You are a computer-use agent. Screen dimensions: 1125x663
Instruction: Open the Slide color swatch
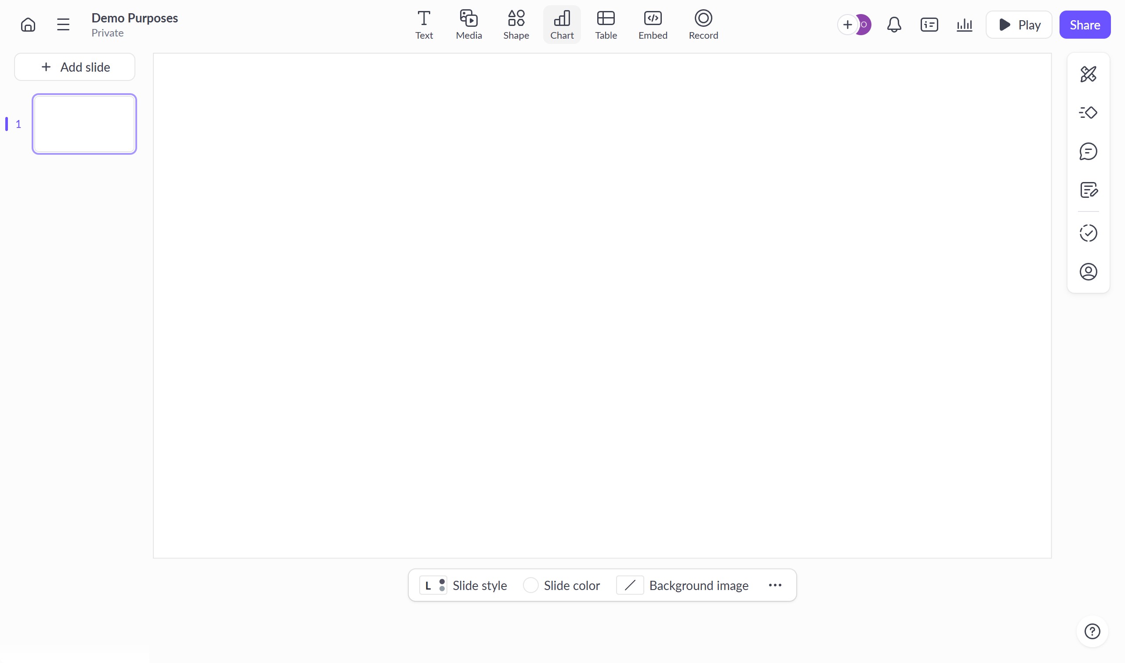531,585
